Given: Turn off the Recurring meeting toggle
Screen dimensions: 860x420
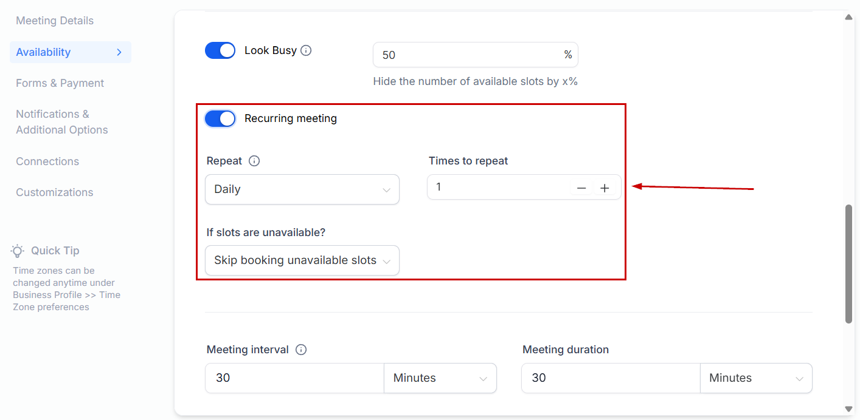Looking at the screenshot, I should coord(220,118).
